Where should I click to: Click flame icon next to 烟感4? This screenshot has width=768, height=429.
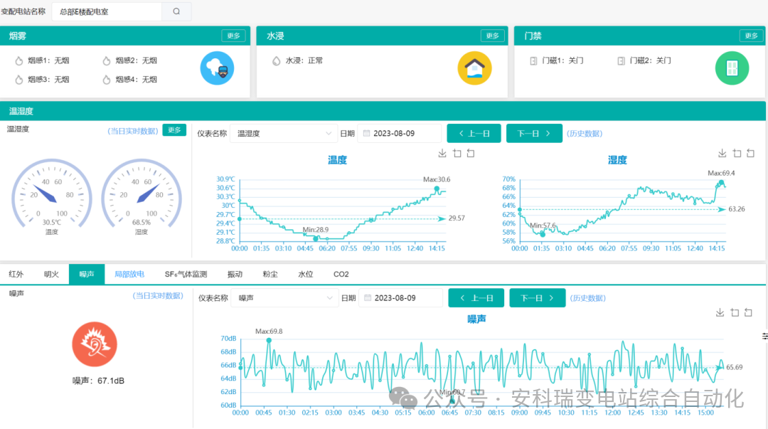tap(106, 80)
